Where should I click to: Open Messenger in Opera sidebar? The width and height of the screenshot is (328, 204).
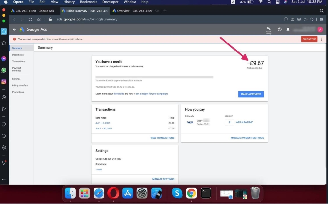point(4,59)
